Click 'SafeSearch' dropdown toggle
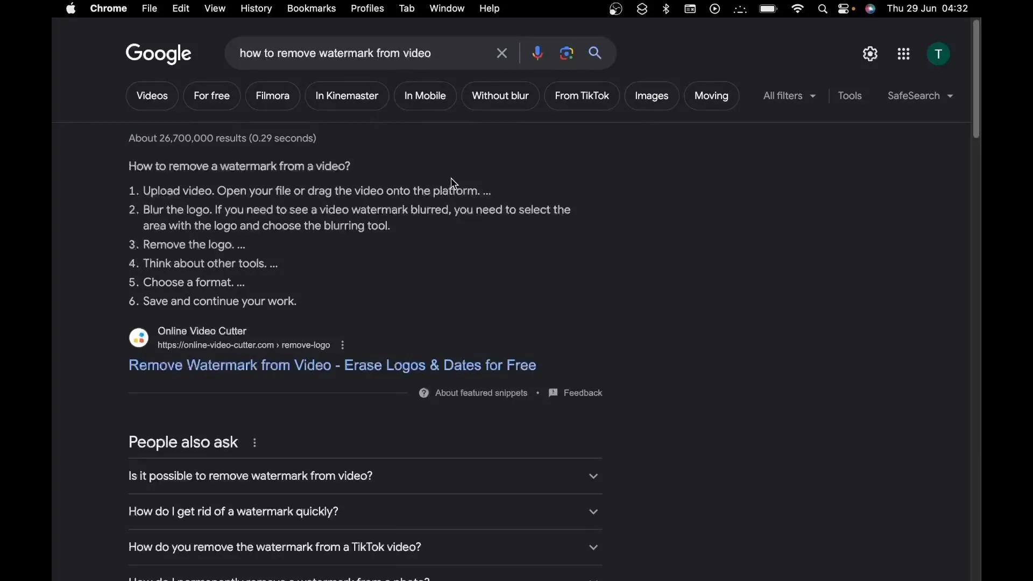Image resolution: width=1033 pixels, height=581 pixels. 919,95
